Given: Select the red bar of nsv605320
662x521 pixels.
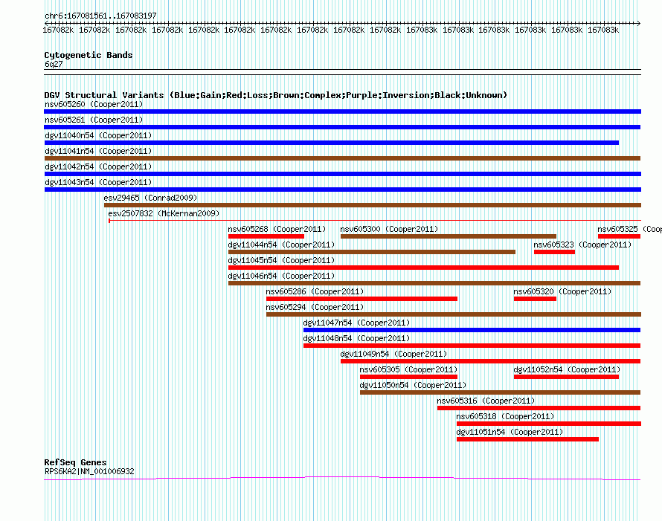Looking at the screenshot, I should pos(535,299).
